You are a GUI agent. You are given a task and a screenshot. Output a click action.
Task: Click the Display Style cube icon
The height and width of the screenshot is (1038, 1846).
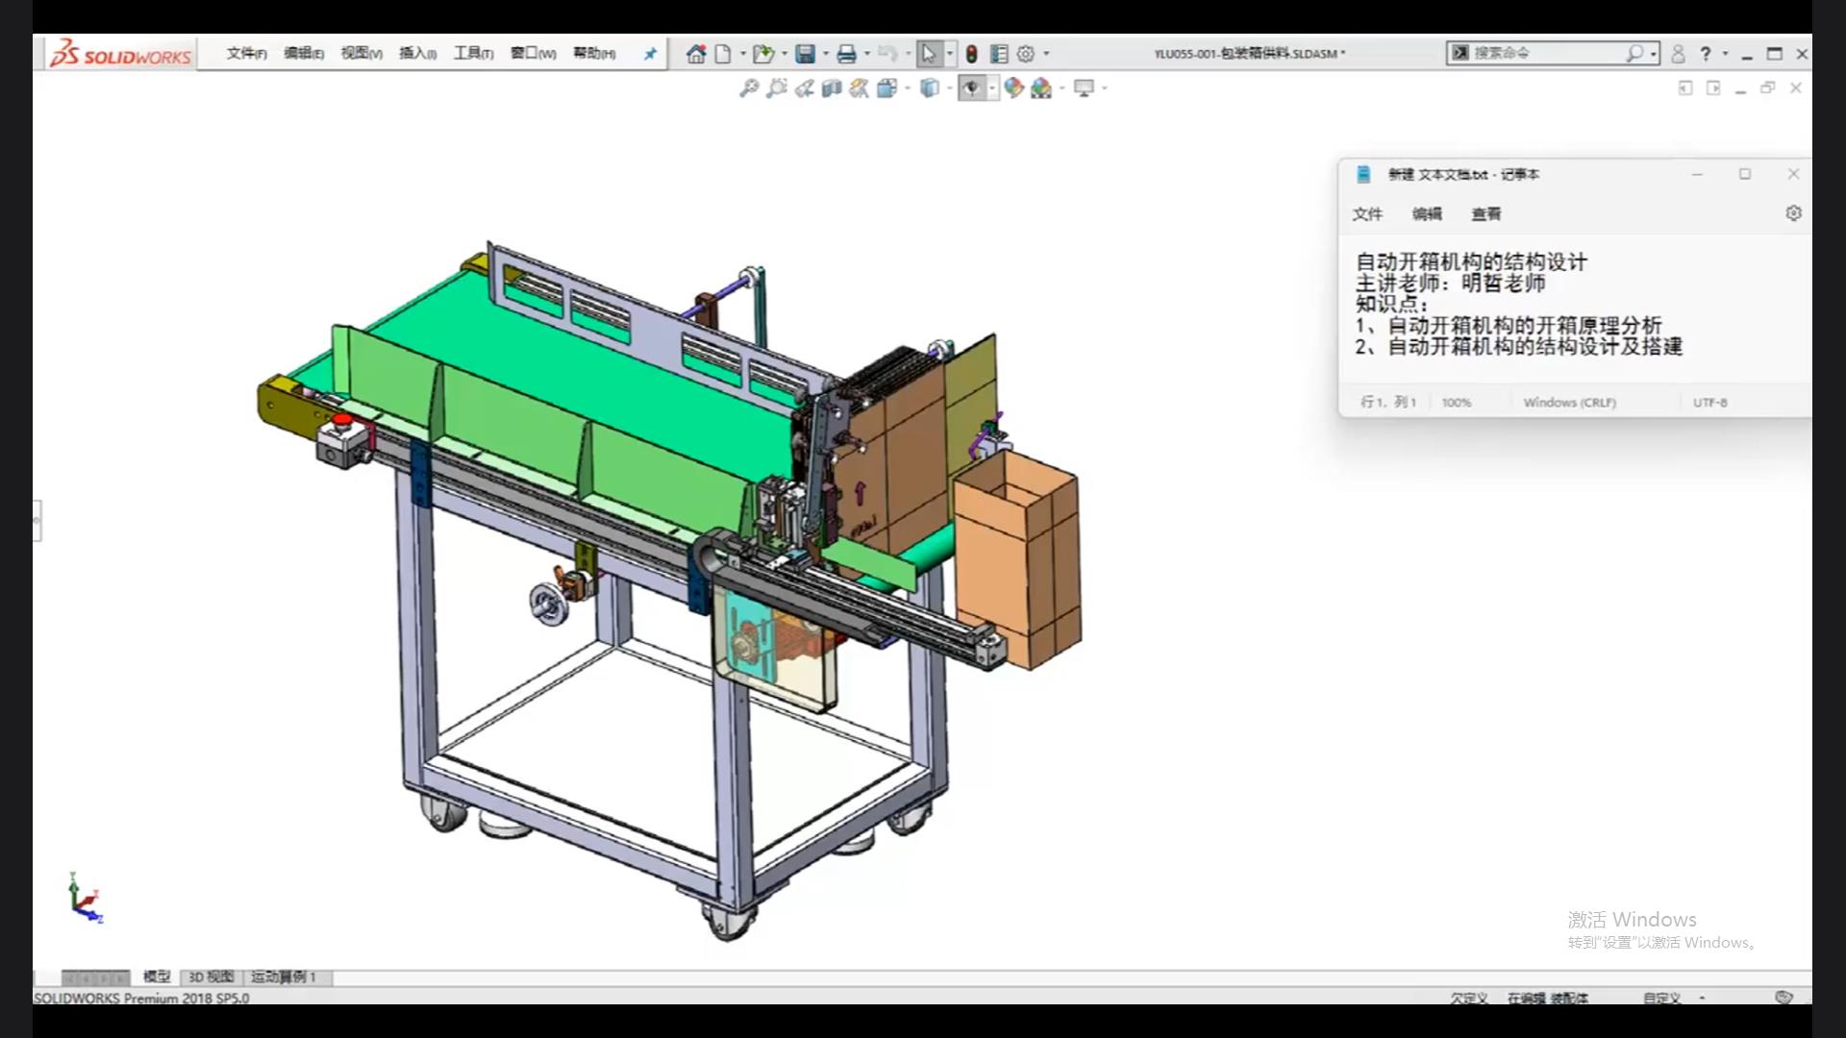pyautogui.click(x=929, y=88)
